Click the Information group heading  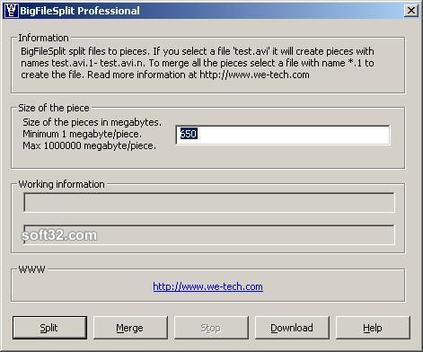[43, 38]
